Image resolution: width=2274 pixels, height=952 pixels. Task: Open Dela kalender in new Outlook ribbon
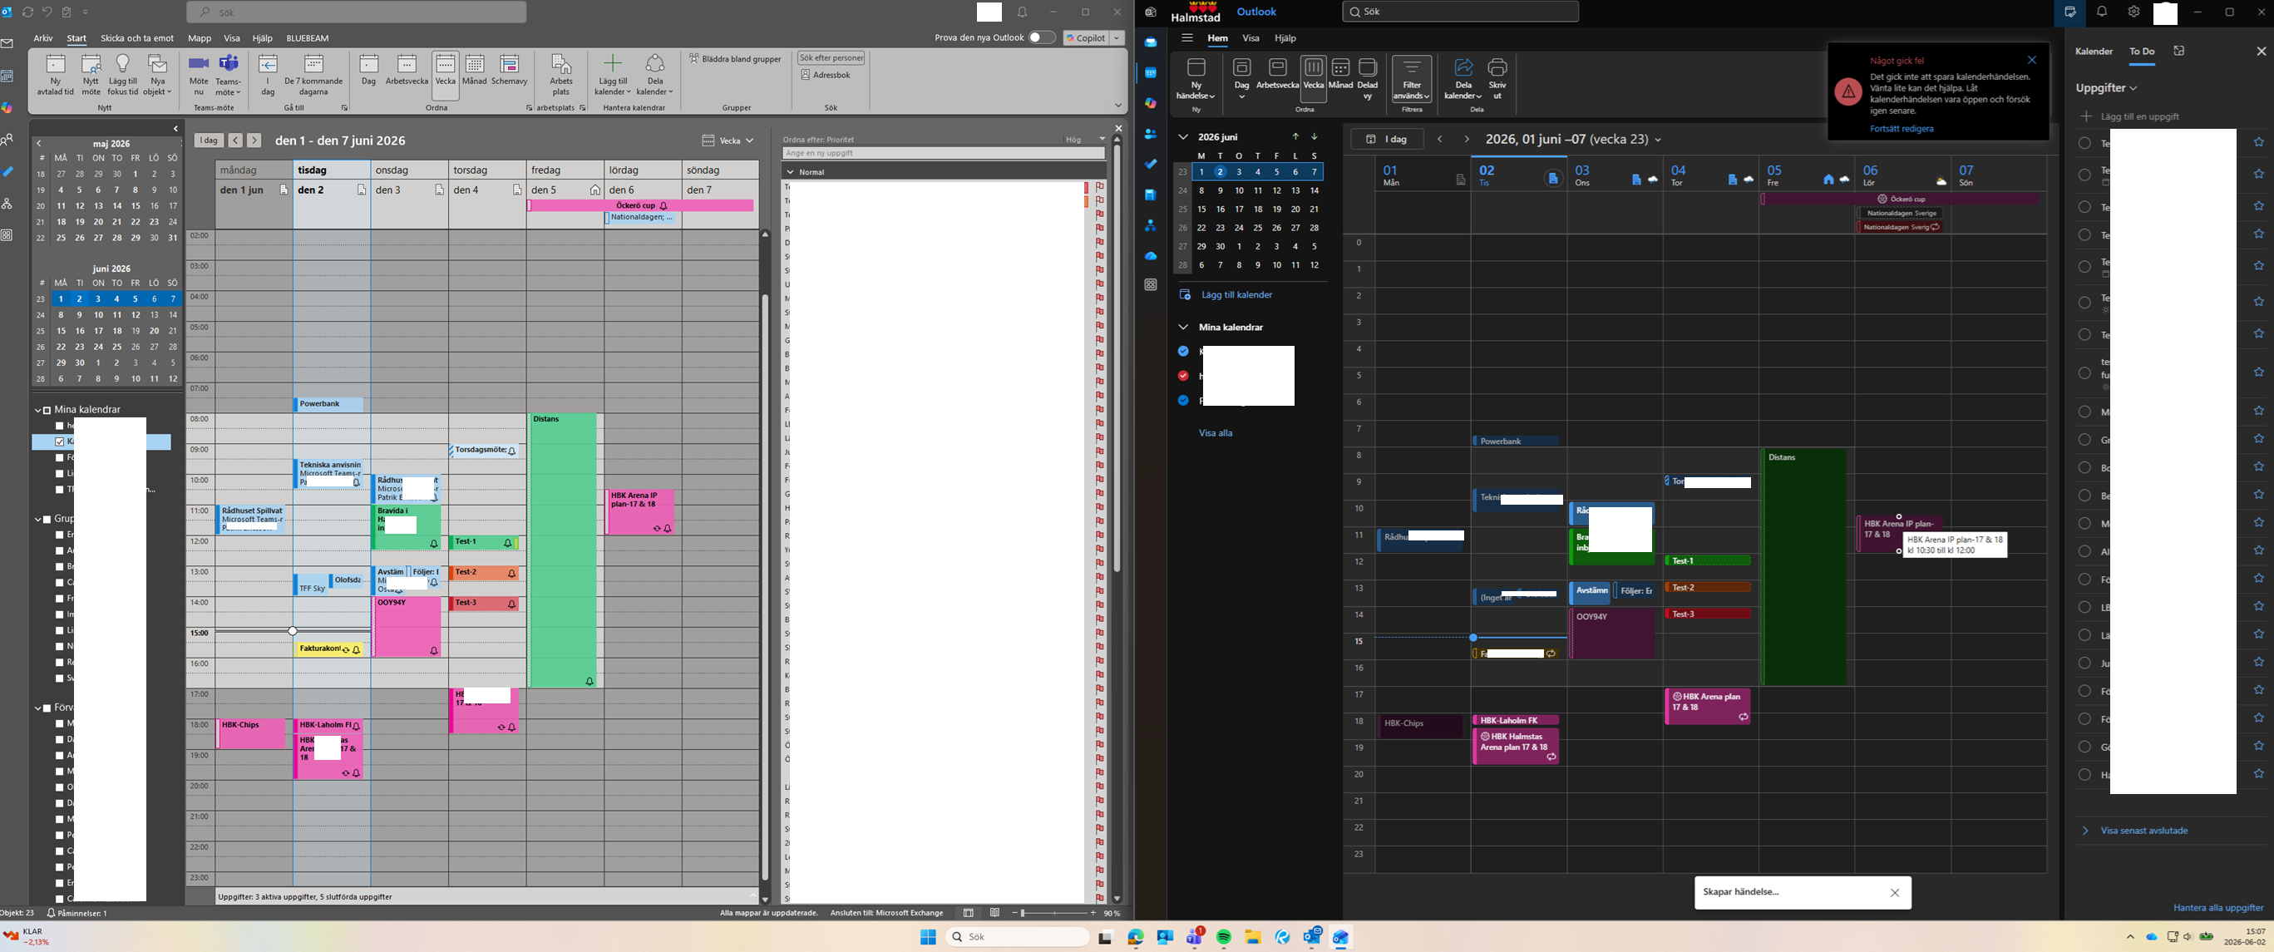[1463, 79]
